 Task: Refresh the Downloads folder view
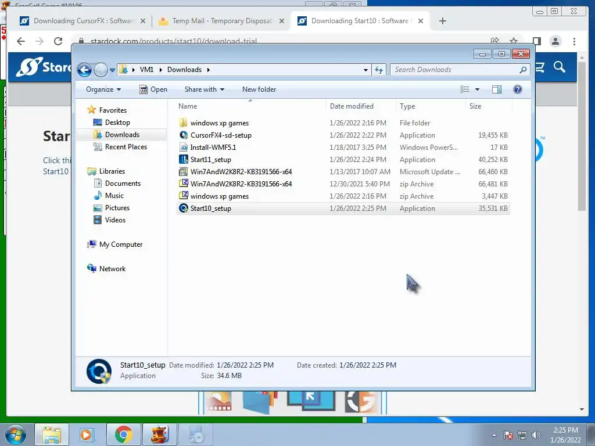click(x=379, y=70)
